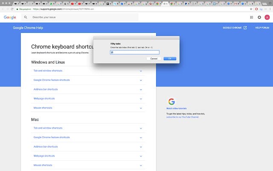Open the HELP FORUM link

coord(262,28)
